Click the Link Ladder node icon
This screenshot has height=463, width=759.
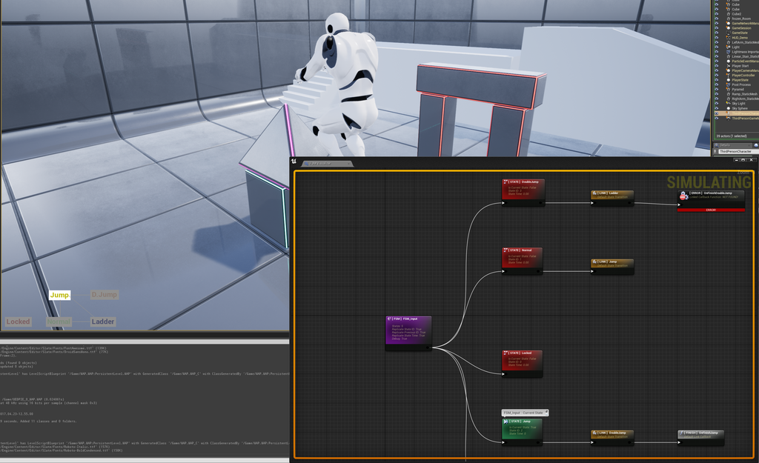595,193
